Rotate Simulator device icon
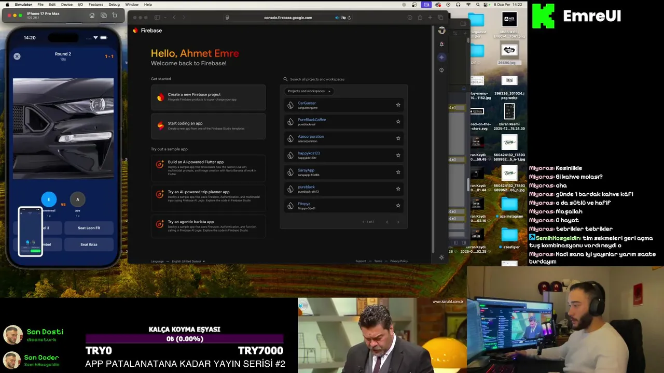 tap(115, 16)
